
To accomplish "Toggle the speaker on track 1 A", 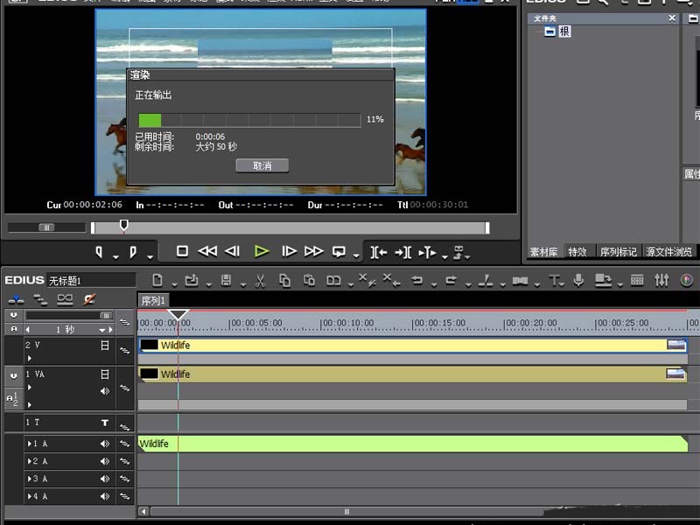I will point(105,444).
